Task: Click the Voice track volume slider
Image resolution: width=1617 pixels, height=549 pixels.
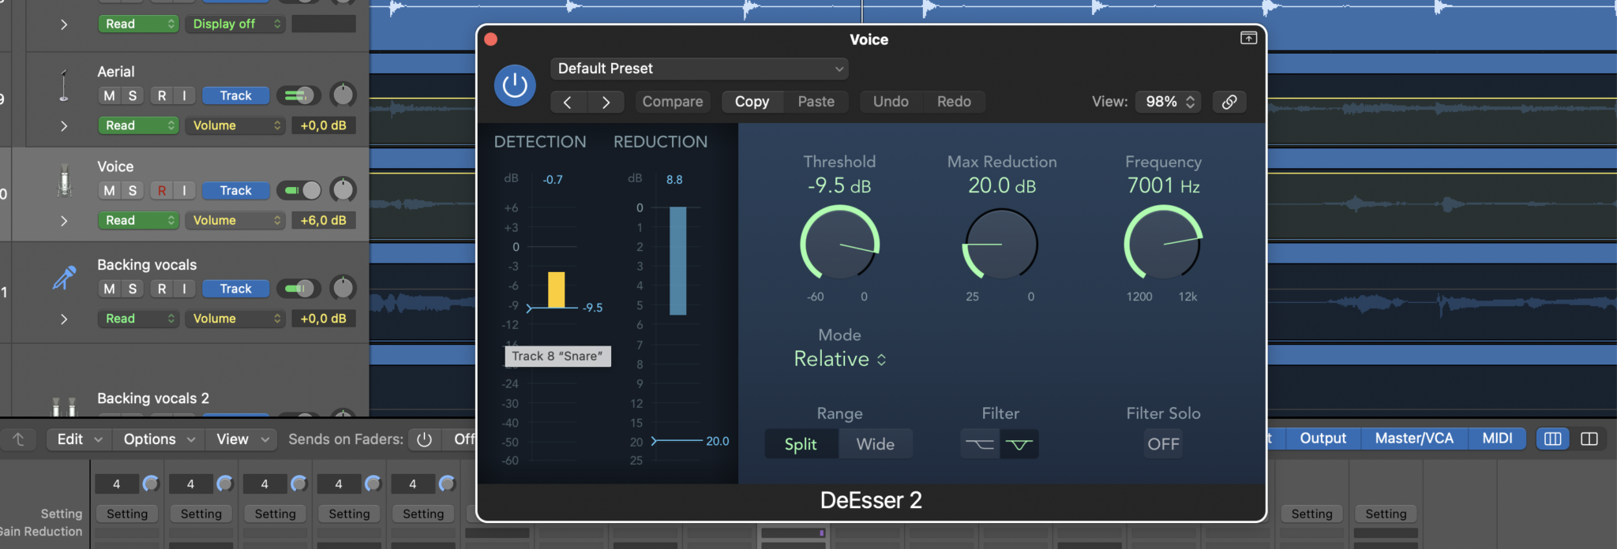Action: (x=298, y=190)
